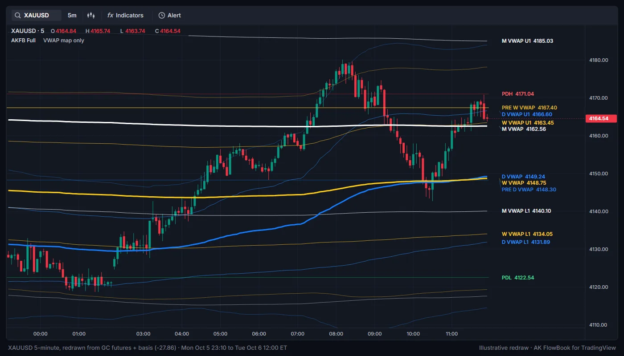The width and height of the screenshot is (624, 356).
Task: Click the 4180.00 price axis label
Action: click(x=599, y=60)
